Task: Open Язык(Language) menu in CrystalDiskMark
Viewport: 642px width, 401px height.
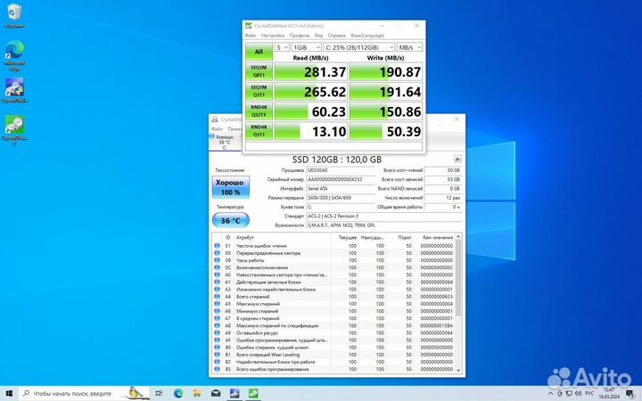Action: (367, 36)
